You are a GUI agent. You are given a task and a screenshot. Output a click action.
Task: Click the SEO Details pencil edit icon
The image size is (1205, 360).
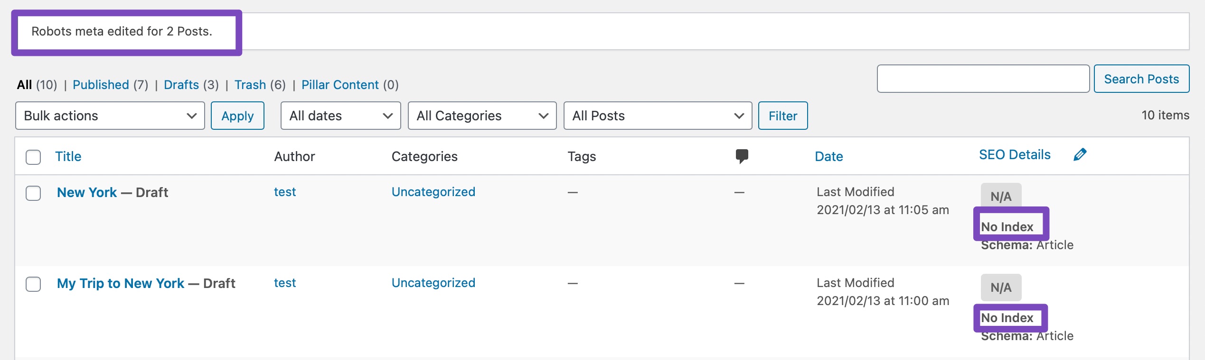point(1080,155)
